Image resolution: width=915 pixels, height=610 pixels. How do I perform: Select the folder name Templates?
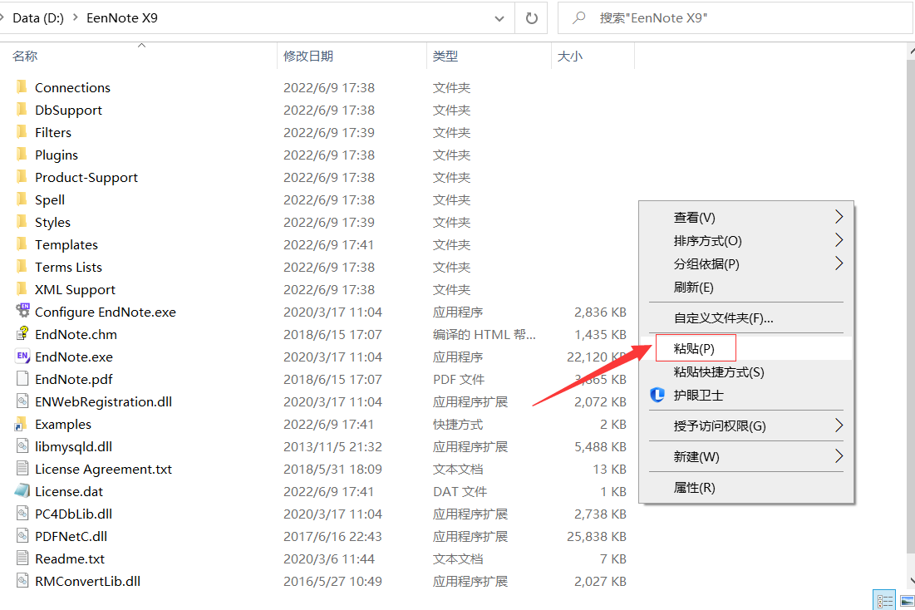66,244
